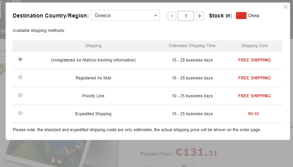
Task: Click the dropdown arrow next to Greece
Action: point(156,16)
